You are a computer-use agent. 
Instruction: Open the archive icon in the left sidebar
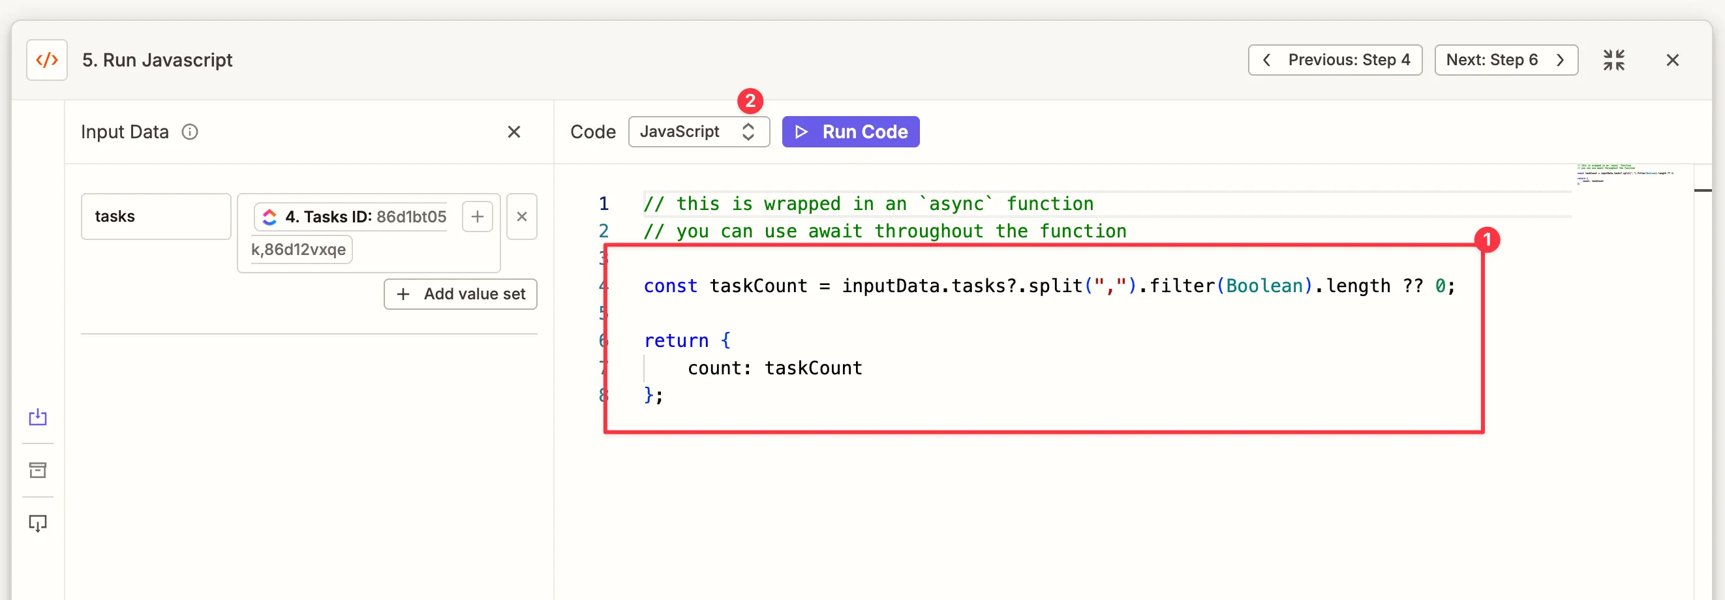[37, 470]
